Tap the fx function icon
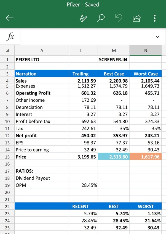Viewport: 166px width, 234px height. (10, 36)
